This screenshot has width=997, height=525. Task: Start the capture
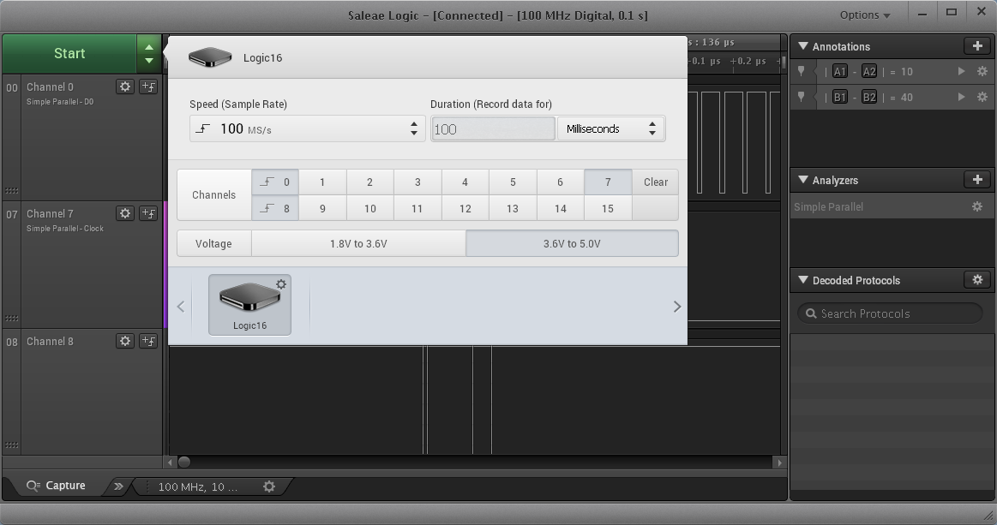[x=69, y=53]
